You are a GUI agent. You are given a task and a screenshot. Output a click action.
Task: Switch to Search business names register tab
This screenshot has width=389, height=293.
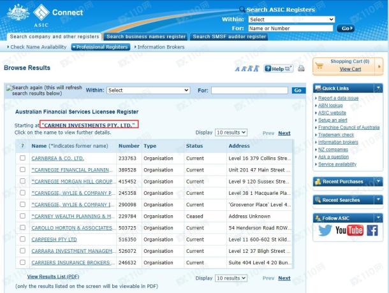point(145,37)
